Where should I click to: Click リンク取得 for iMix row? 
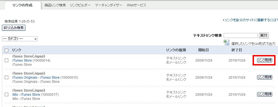[x=264, y=94]
